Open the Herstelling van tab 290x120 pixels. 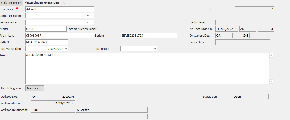12,88
